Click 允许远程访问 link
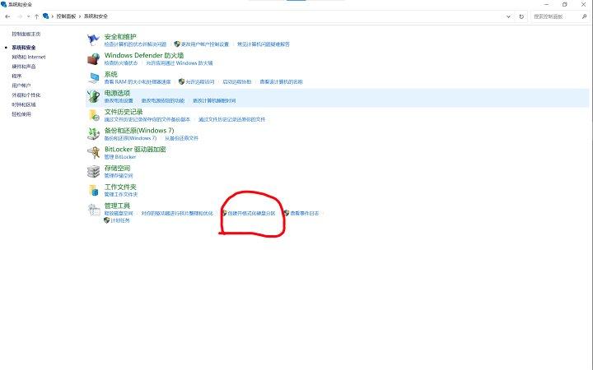Screen dimensions: 593x370 [x=199, y=82]
